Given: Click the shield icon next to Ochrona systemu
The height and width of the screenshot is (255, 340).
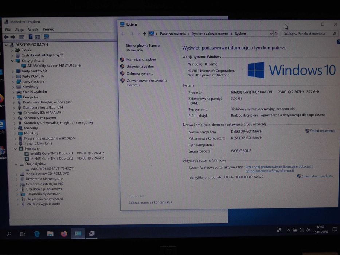Looking at the screenshot, I should [x=122, y=74].
